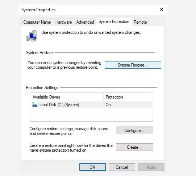Click the Apply button
Screen dimensions: 196x176
click(151, 167)
